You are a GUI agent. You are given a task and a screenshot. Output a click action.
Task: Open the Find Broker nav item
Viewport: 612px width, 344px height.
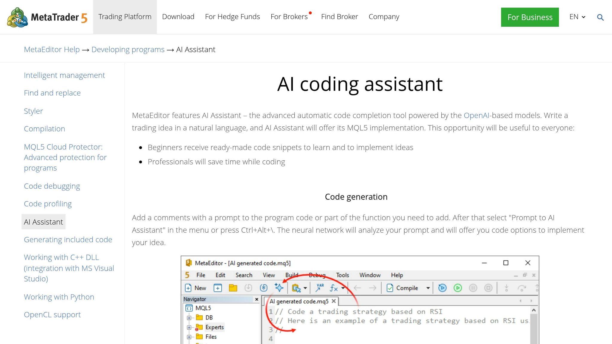pos(339,17)
